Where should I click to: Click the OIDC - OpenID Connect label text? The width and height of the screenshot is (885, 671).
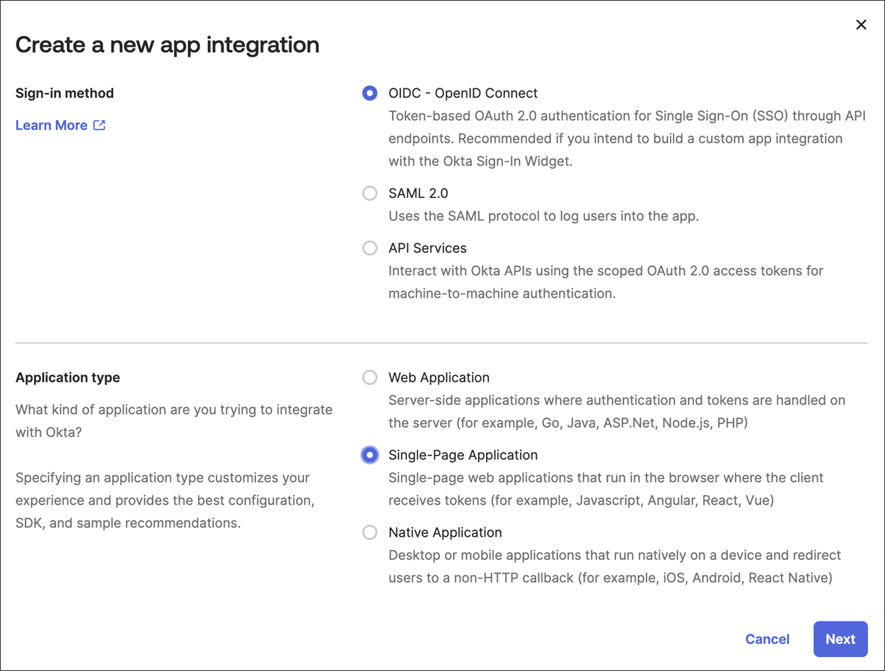point(463,93)
